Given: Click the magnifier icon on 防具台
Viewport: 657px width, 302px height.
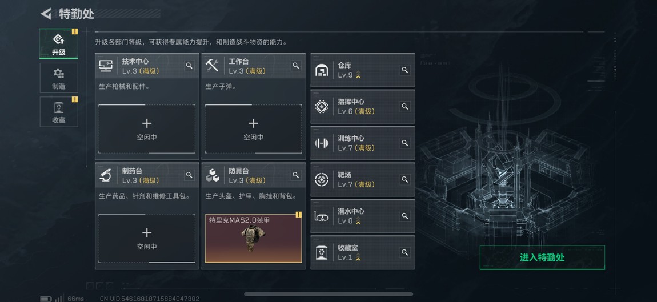Looking at the screenshot, I should click(x=296, y=175).
